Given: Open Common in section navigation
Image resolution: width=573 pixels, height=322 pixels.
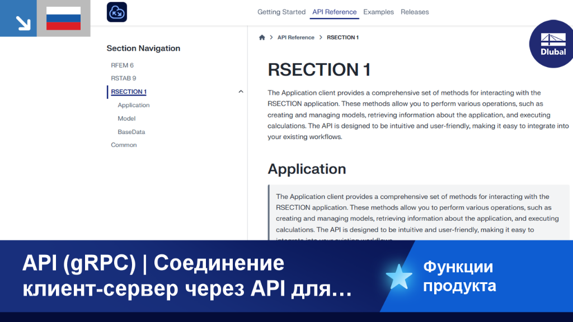Looking at the screenshot, I should [x=124, y=145].
